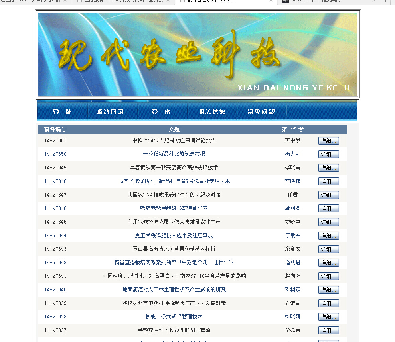Click manuscript number 14-x7339

55,304
